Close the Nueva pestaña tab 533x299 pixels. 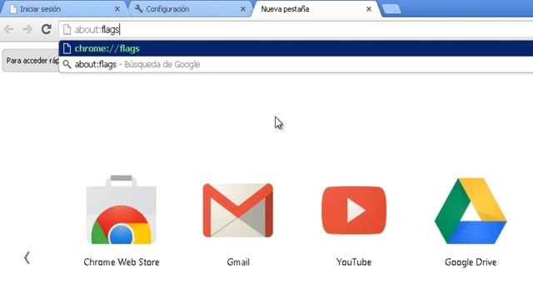(369, 9)
